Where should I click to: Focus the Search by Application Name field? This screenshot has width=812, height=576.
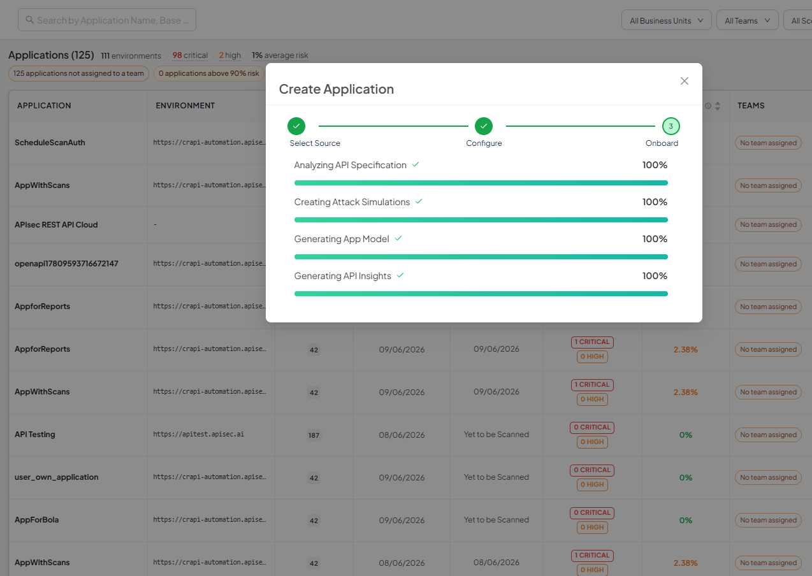pyautogui.click(x=107, y=20)
